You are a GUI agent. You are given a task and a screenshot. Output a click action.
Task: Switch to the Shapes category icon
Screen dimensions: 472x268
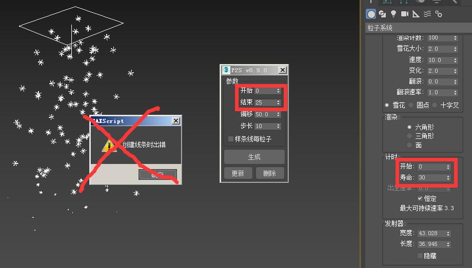[382, 14]
